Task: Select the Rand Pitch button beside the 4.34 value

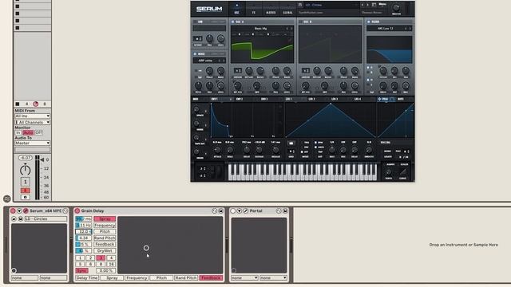Action: [105, 238]
